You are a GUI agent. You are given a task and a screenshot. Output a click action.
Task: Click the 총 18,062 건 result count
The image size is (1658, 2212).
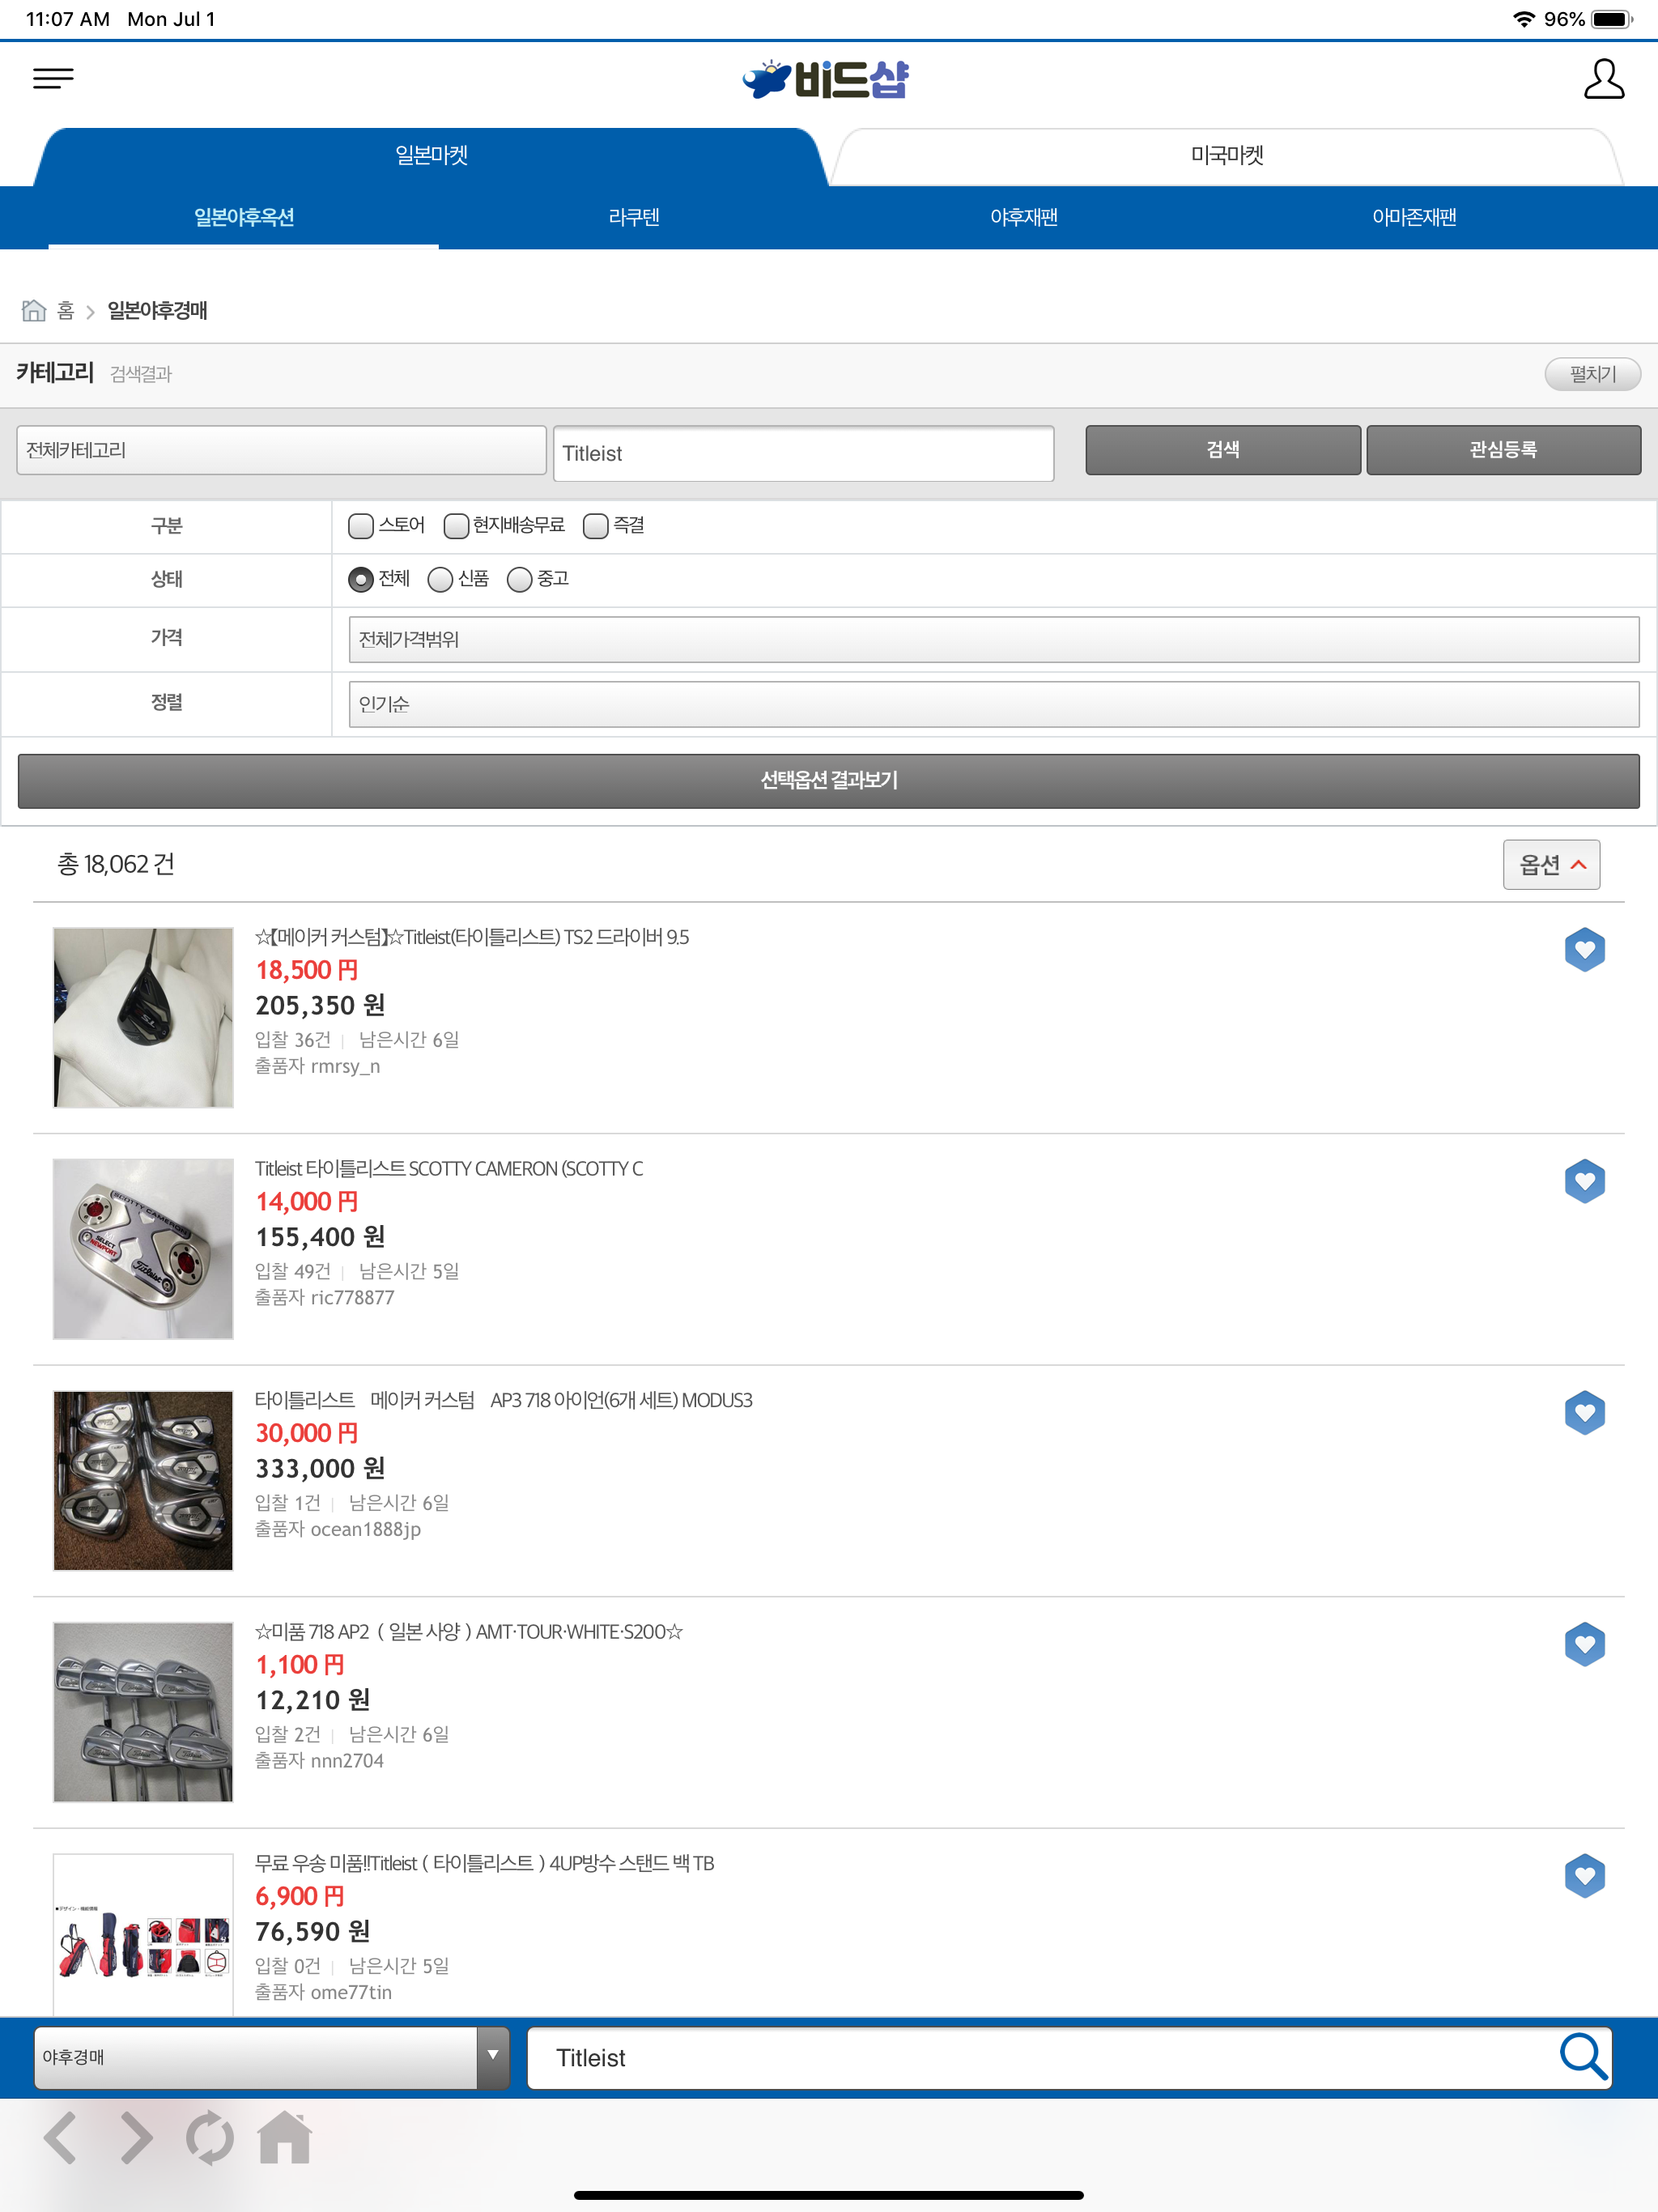pyautogui.click(x=116, y=865)
